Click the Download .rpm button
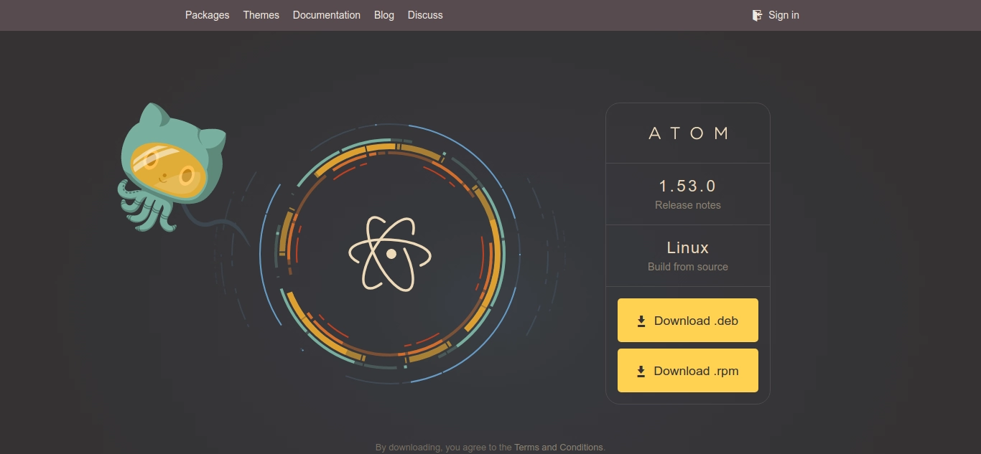 [688, 371]
